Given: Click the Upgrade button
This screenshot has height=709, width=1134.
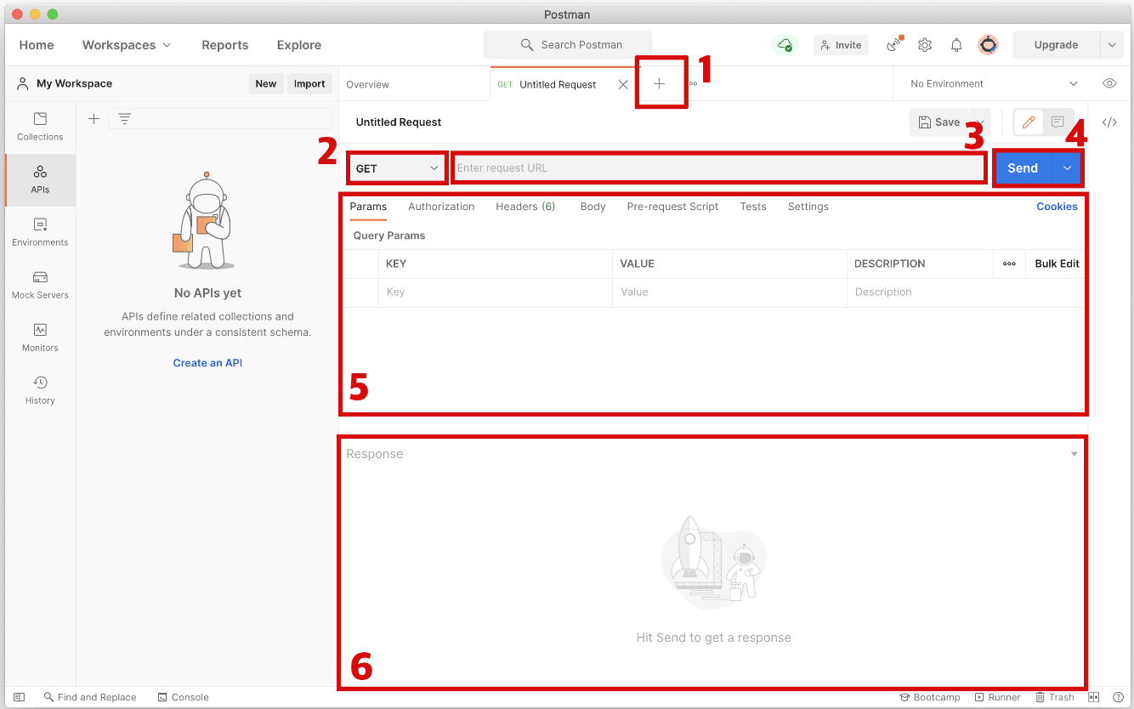Looking at the screenshot, I should click(x=1057, y=45).
